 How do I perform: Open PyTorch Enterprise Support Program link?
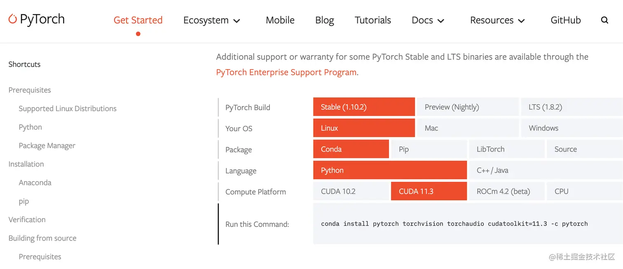pyautogui.click(x=286, y=72)
